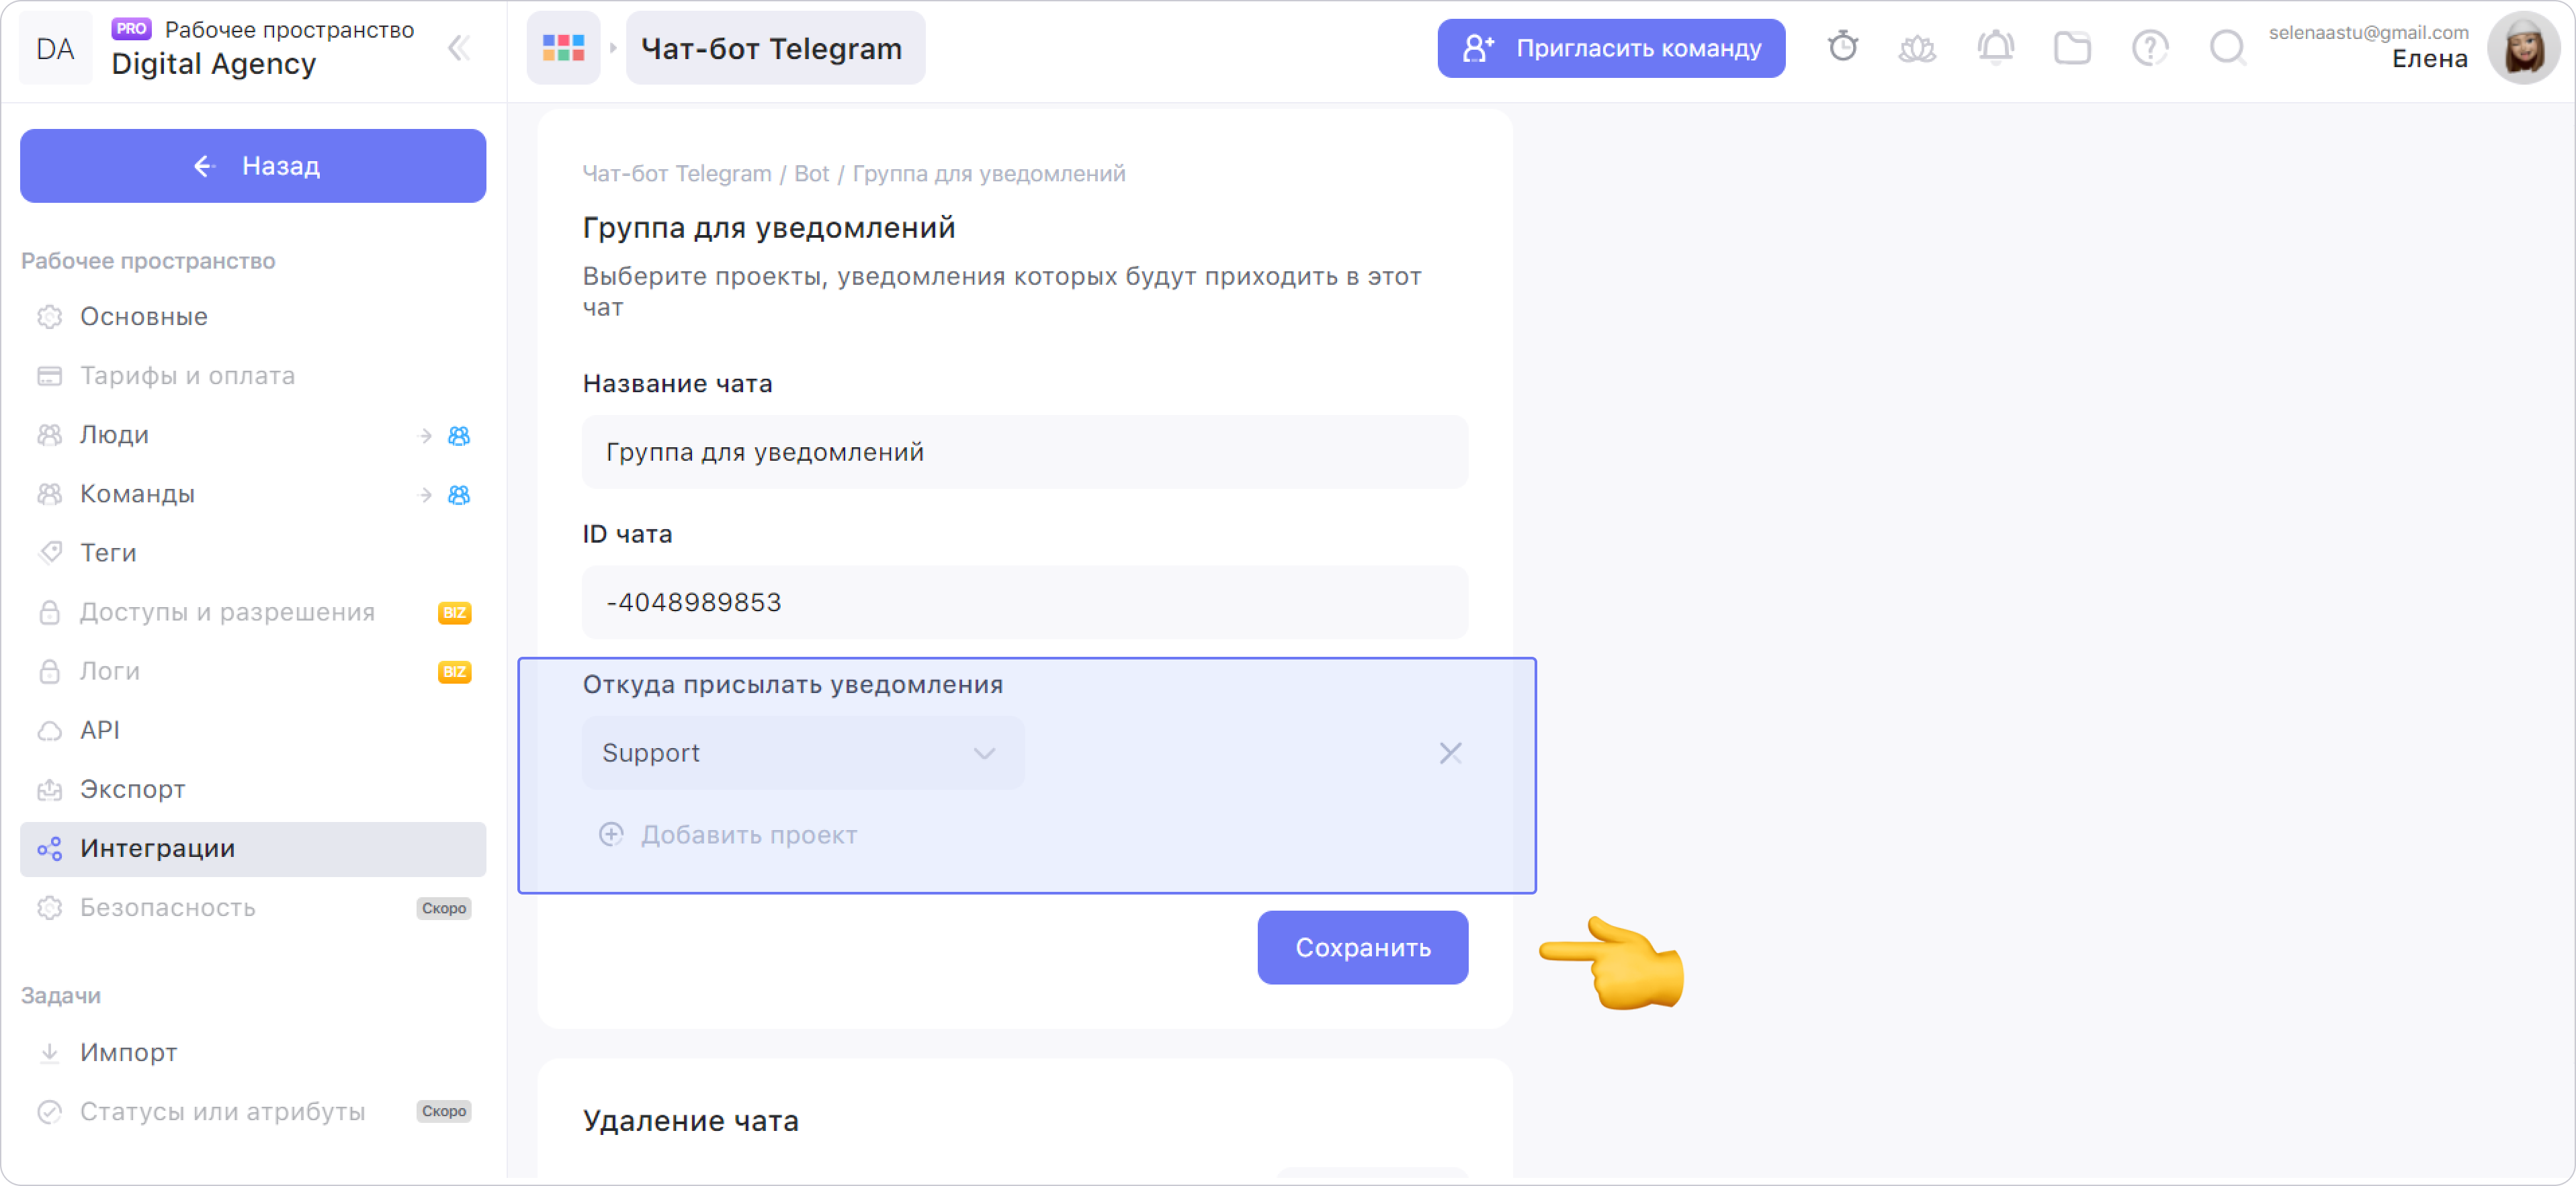This screenshot has height=1186, width=2576.
Task: Select Интеграции in sidebar
Action: (x=253, y=848)
